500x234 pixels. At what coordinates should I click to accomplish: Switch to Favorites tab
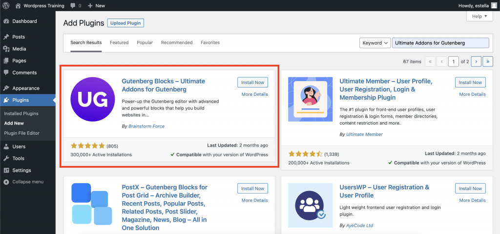pyautogui.click(x=210, y=43)
